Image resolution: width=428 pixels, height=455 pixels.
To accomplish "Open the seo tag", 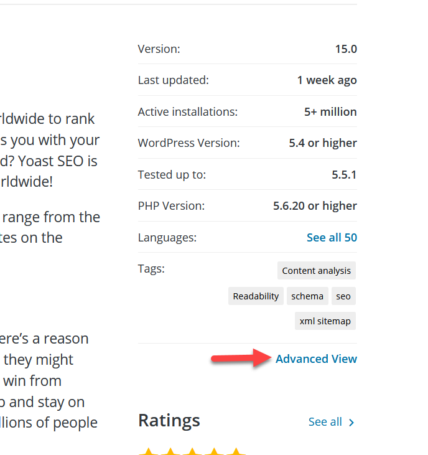I will click(343, 296).
